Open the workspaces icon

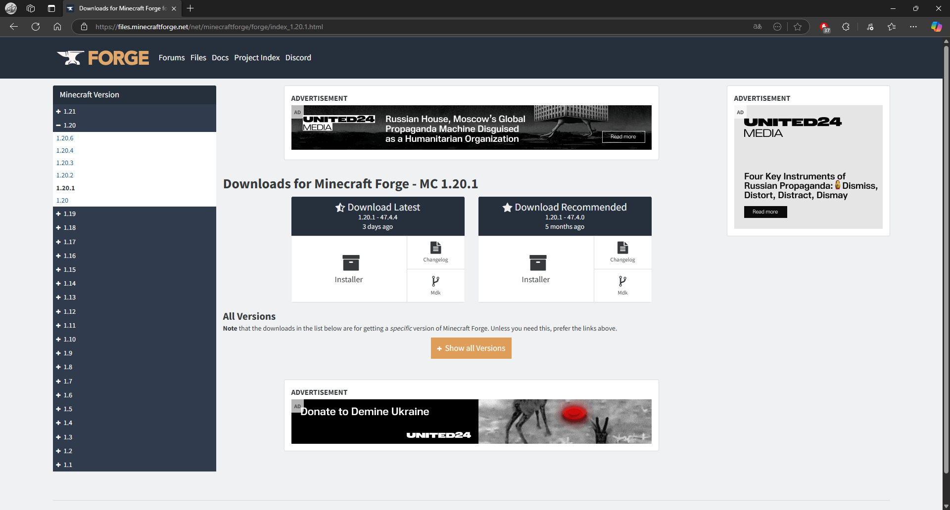tap(31, 8)
